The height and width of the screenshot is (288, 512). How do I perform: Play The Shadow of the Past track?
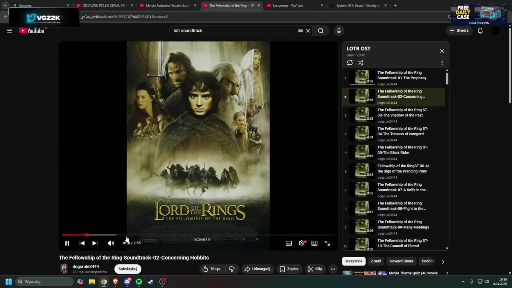[x=394, y=115]
